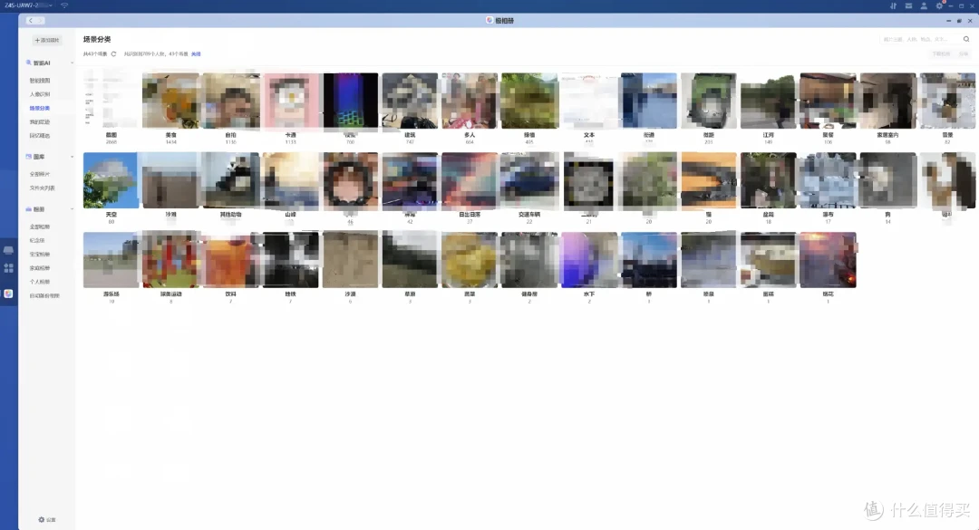Viewport: 979px width, 530px height.
Task: Open the 山峰 scene thumbnail
Action: (290, 180)
